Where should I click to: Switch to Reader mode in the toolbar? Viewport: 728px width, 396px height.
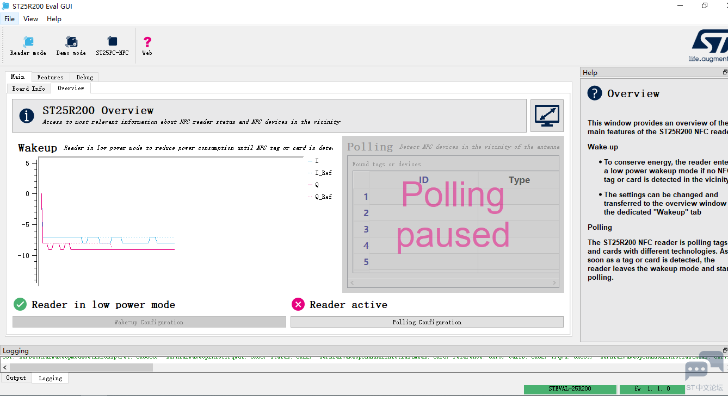click(28, 46)
